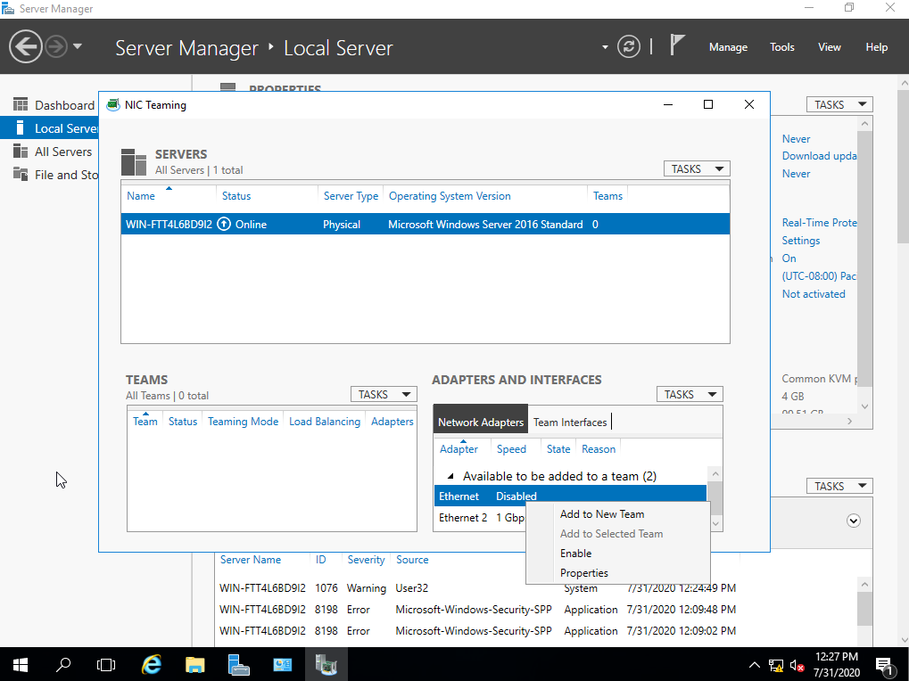Select the Dashboard icon in the sidebar
Viewport: 909px width, 681px height.
(x=21, y=105)
